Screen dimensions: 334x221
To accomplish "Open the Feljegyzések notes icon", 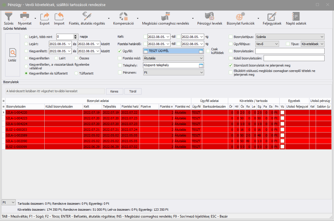I will 272,16.
